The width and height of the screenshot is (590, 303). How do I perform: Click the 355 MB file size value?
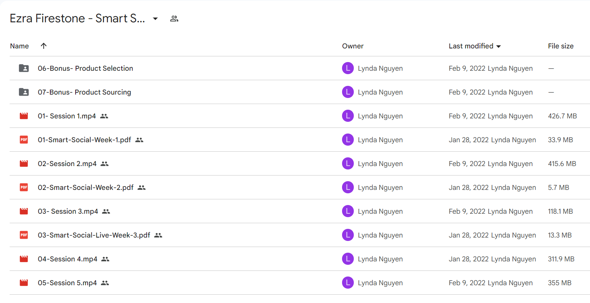pos(560,283)
